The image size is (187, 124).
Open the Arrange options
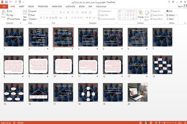[x=141, y=15]
